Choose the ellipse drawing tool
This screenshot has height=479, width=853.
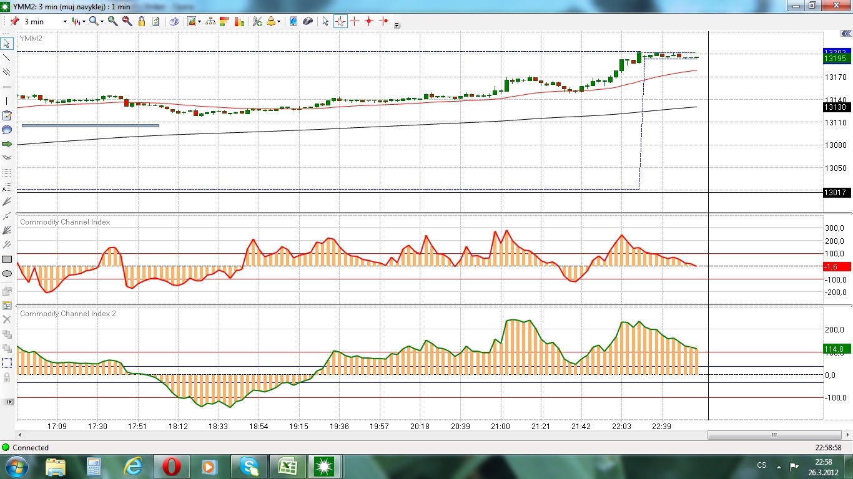coord(7,273)
